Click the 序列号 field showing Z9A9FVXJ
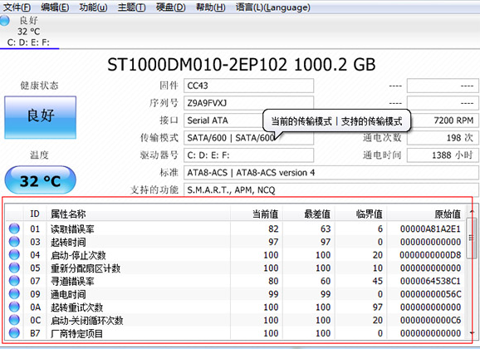 248,103
